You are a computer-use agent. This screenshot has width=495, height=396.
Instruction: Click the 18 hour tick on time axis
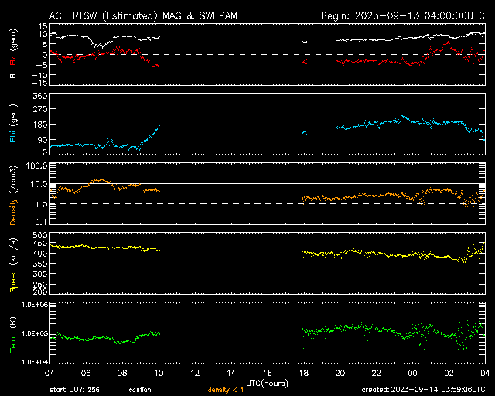click(304, 373)
